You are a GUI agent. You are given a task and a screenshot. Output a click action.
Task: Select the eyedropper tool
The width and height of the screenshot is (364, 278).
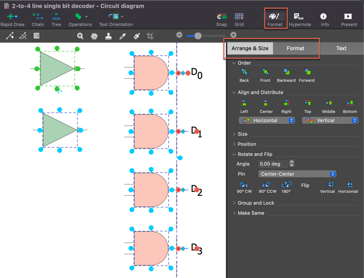coord(122,36)
